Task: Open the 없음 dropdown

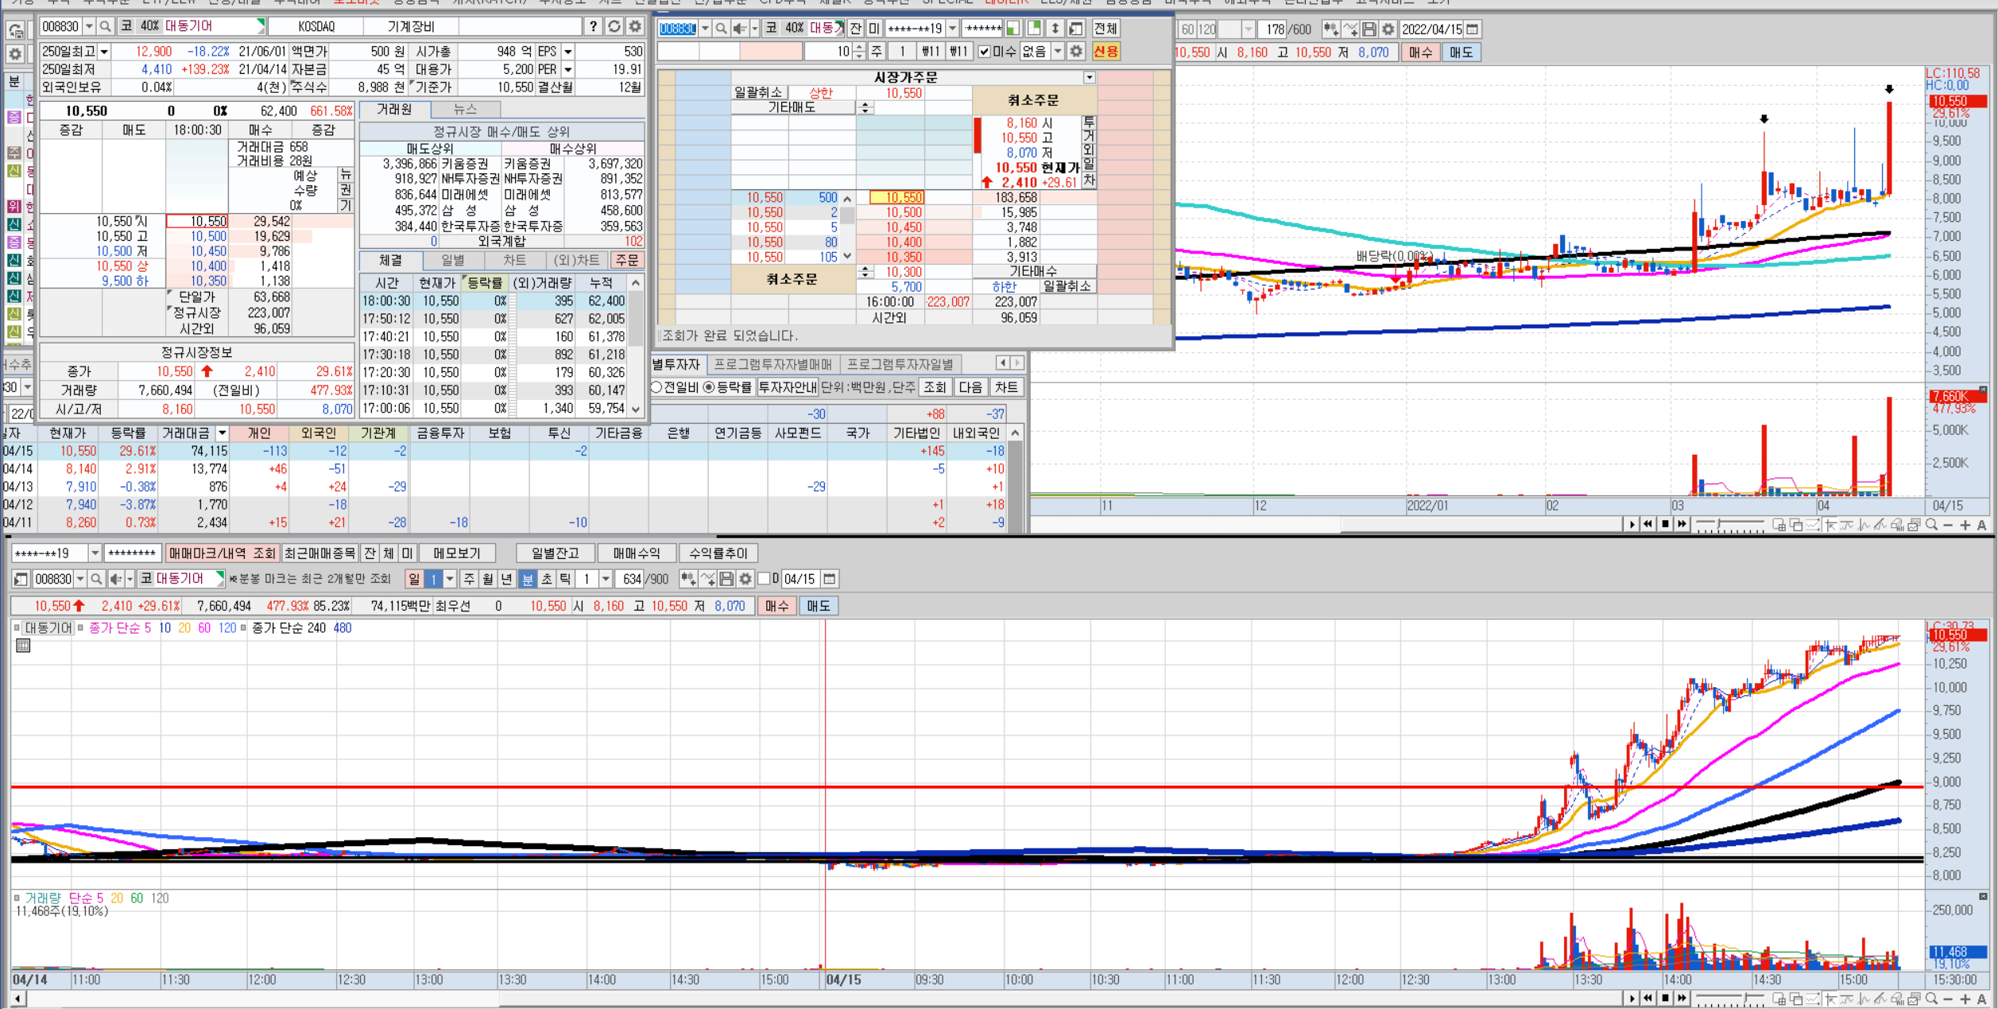Action: point(1058,52)
